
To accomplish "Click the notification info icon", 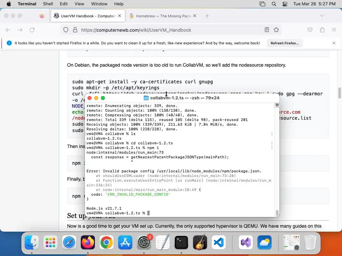I will tap(9, 43).
